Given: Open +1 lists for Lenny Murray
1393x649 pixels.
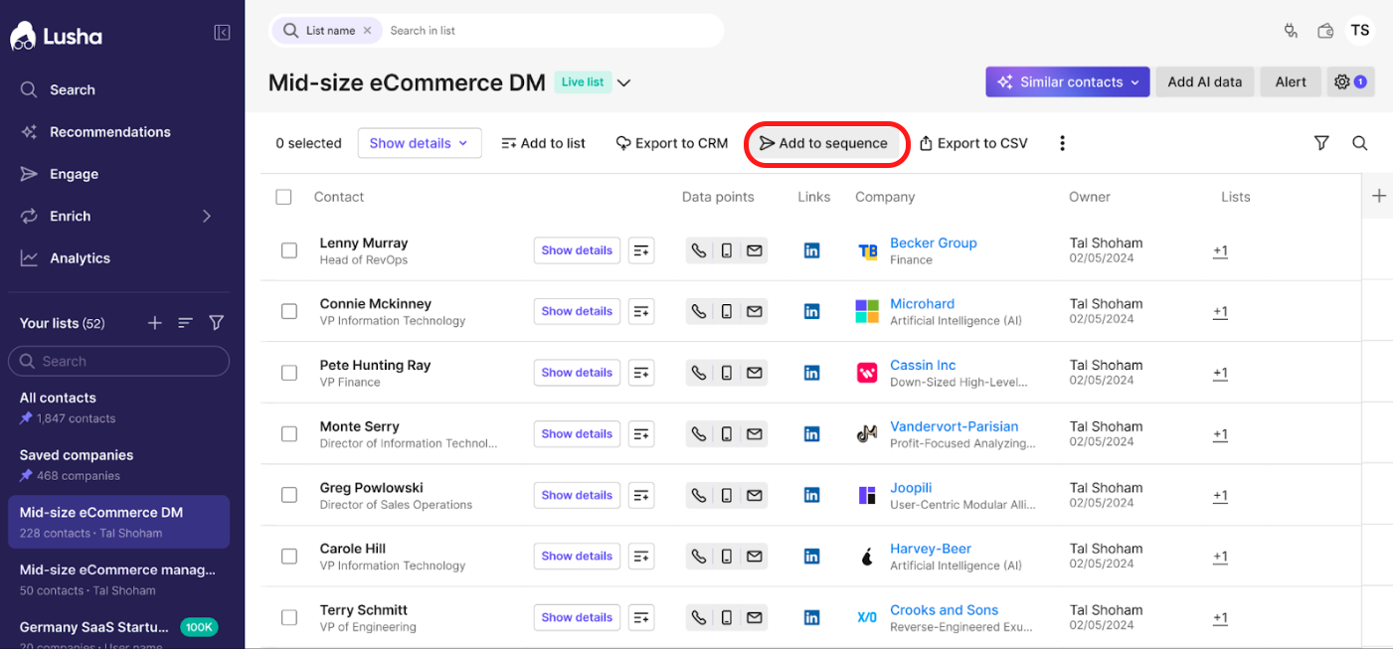Looking at the screenshot, I should pyautogui.click(x=1220, y=250).
